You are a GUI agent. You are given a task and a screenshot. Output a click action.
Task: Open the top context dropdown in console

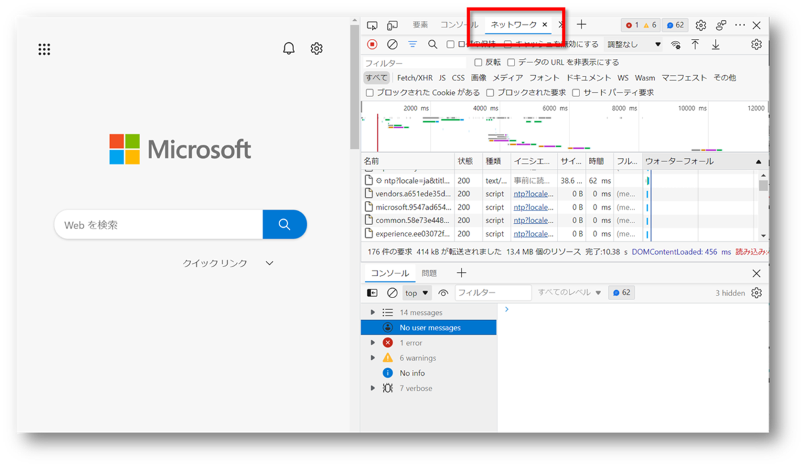click(417, 293)
